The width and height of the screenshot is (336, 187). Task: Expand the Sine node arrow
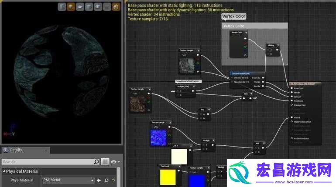[251, 94]
